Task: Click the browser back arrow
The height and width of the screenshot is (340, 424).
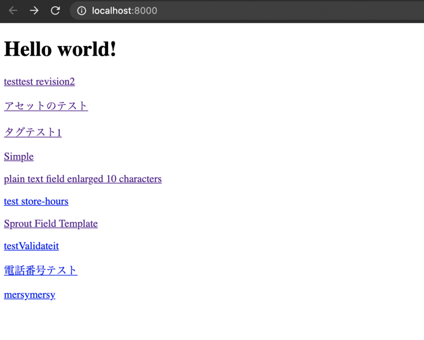Action: click(x=13, y=11)
